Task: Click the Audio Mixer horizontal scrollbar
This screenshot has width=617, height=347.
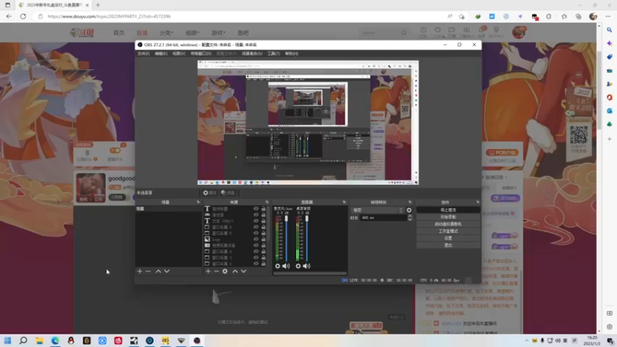Action: click(310, 273)
